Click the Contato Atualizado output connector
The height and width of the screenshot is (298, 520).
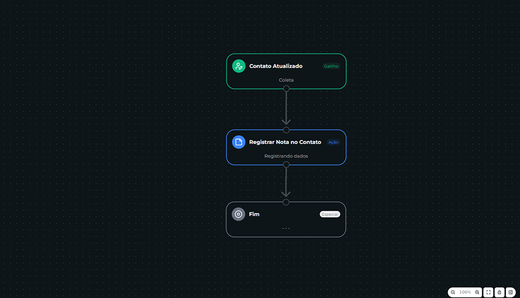286,89
